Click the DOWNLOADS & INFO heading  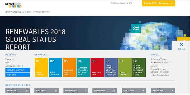click(x=18, y=85)
